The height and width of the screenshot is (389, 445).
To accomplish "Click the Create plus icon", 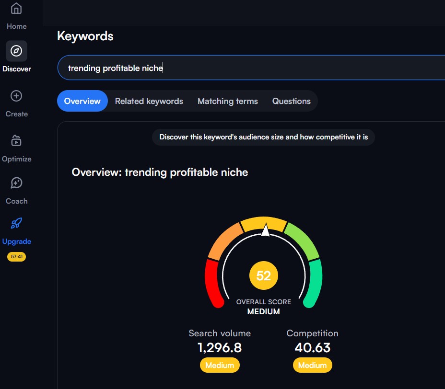I will [x=16, y=96].
